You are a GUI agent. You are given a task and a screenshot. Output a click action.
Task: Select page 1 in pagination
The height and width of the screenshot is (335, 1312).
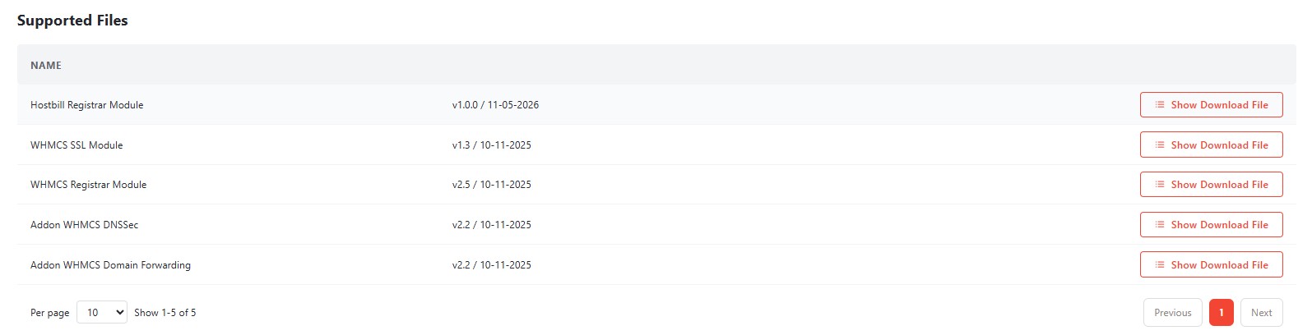(x=1222, y=313)
